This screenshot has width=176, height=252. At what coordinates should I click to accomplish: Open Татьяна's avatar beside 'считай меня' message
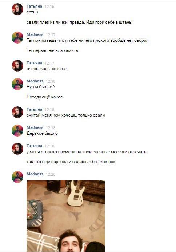(x=17, y=112)
